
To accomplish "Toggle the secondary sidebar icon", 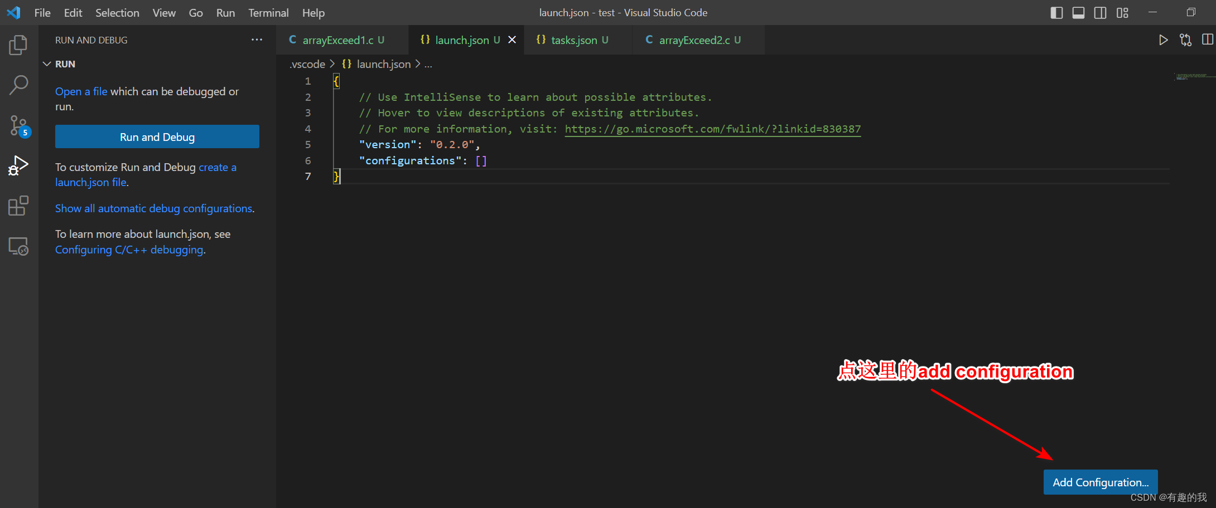I will coord(1100,12).
